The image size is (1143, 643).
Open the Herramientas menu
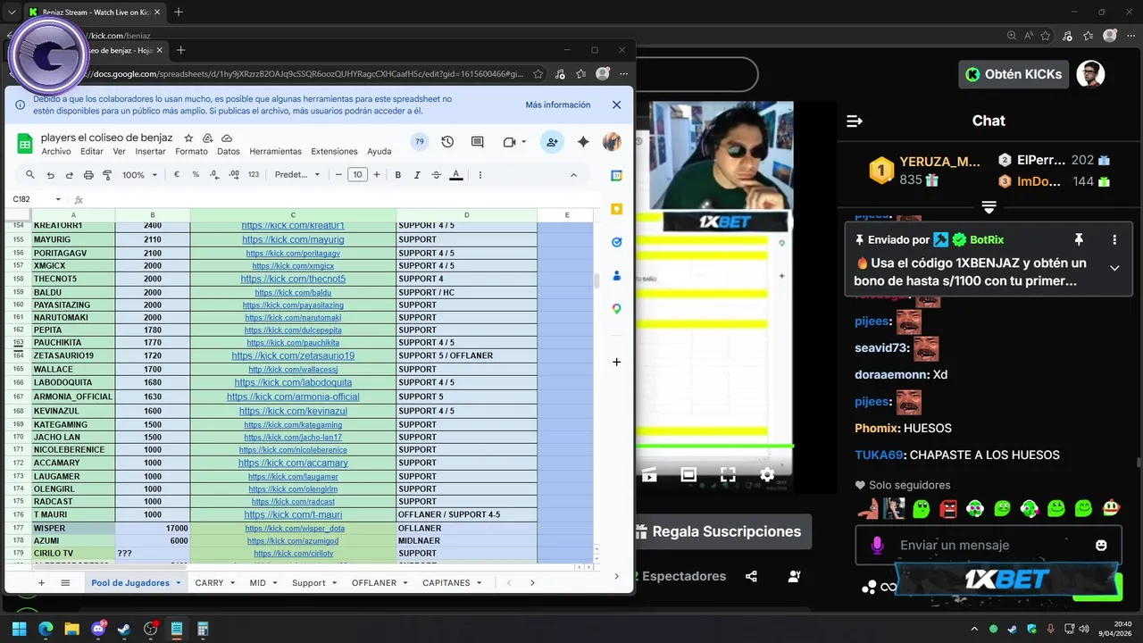[276, 151]
